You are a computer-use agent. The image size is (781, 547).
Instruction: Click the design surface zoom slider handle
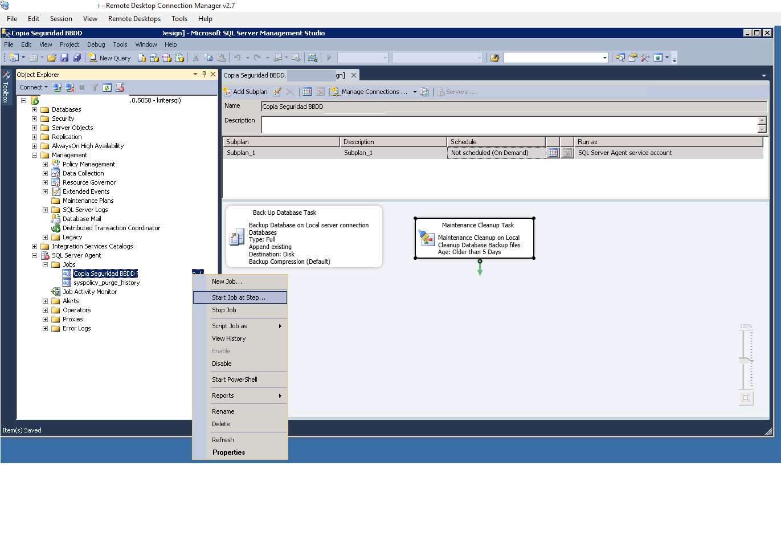(x=745, y=360)
